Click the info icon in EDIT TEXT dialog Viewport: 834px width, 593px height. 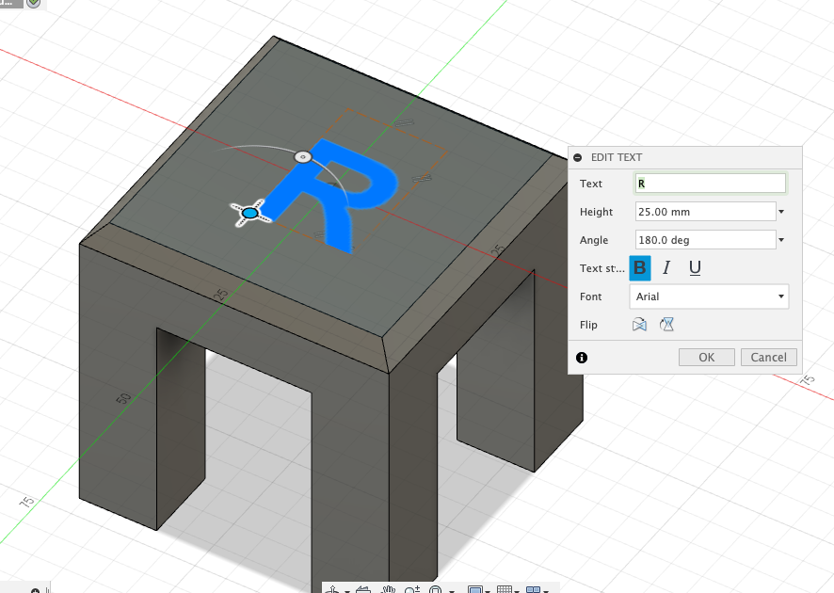click(582, 358)
